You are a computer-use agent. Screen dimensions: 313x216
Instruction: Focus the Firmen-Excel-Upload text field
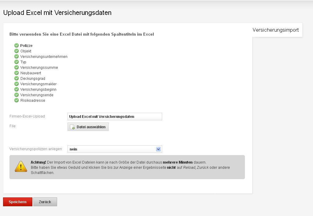[115, 117]
